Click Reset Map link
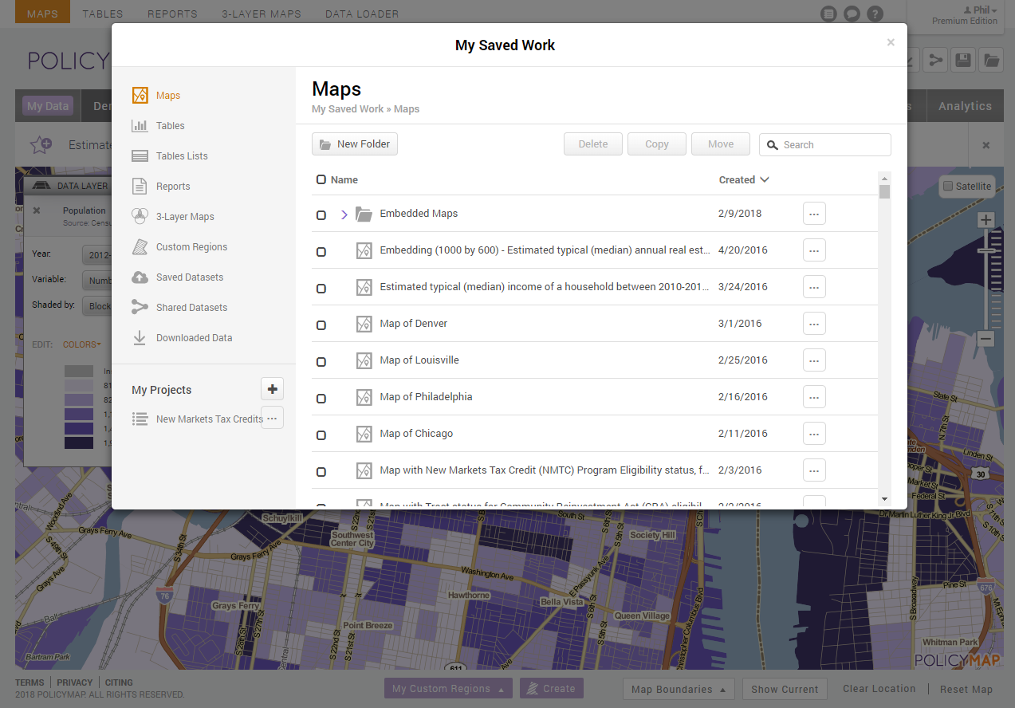The width and height of the screenshot is (1015, 708). tap(966, 689)
